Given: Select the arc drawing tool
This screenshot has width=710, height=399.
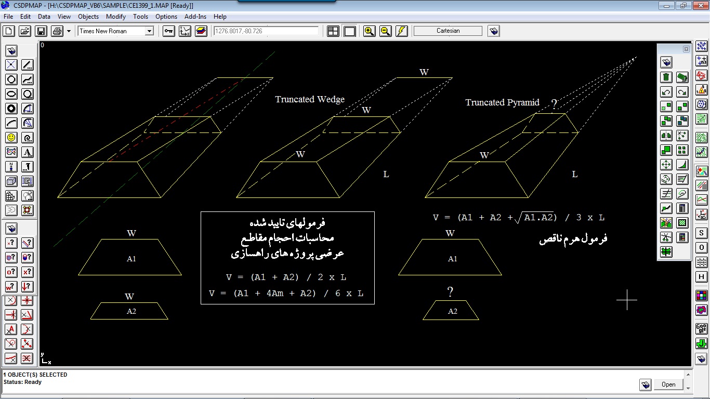Looking at the screenshot, I should [x=11, y=123].
